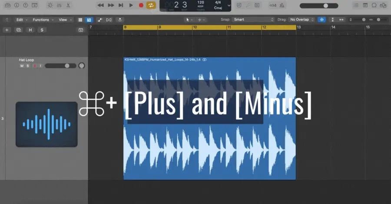The height and width of the screenshot is (204, 391).
Task: Toggle Count-in 1234 button
Action: [273, 6]
